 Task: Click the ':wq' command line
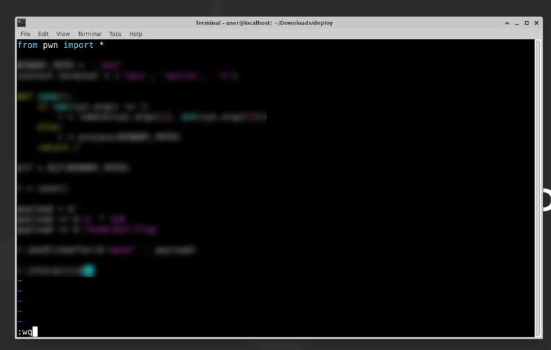[x=25, y=332]
